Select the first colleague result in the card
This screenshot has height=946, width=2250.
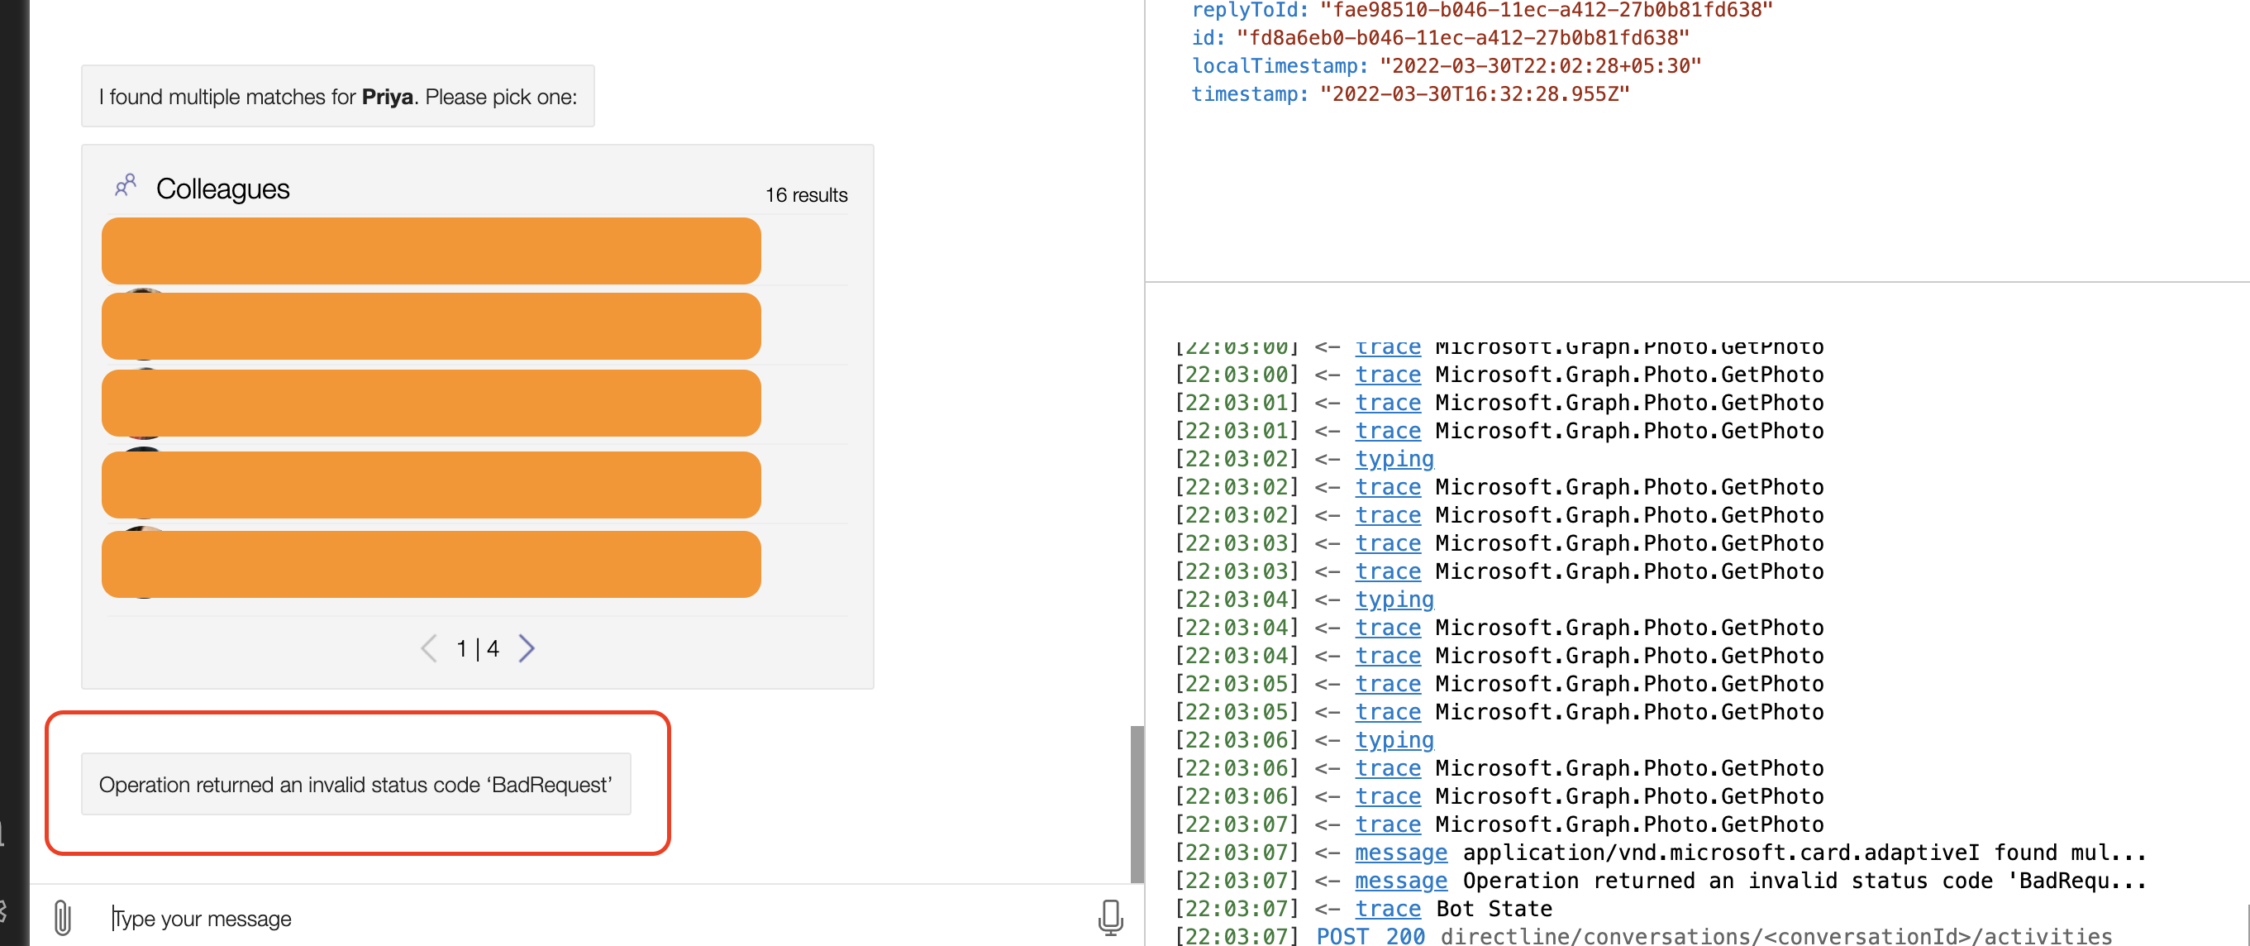coord(431,251)
